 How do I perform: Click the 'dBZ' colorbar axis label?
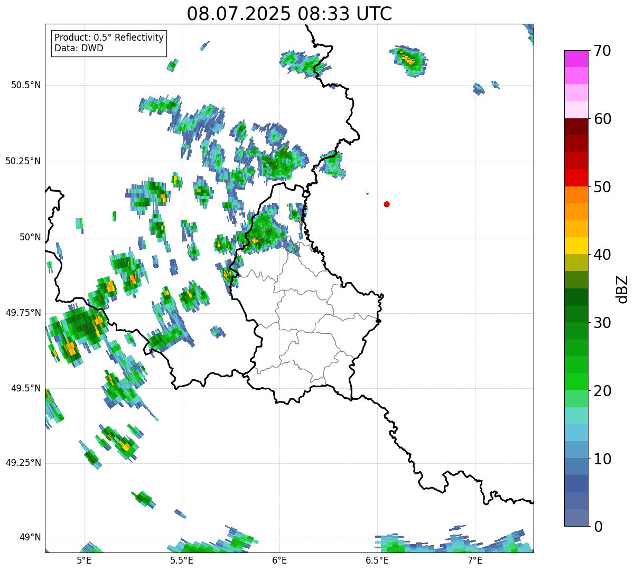click(622, 289)
